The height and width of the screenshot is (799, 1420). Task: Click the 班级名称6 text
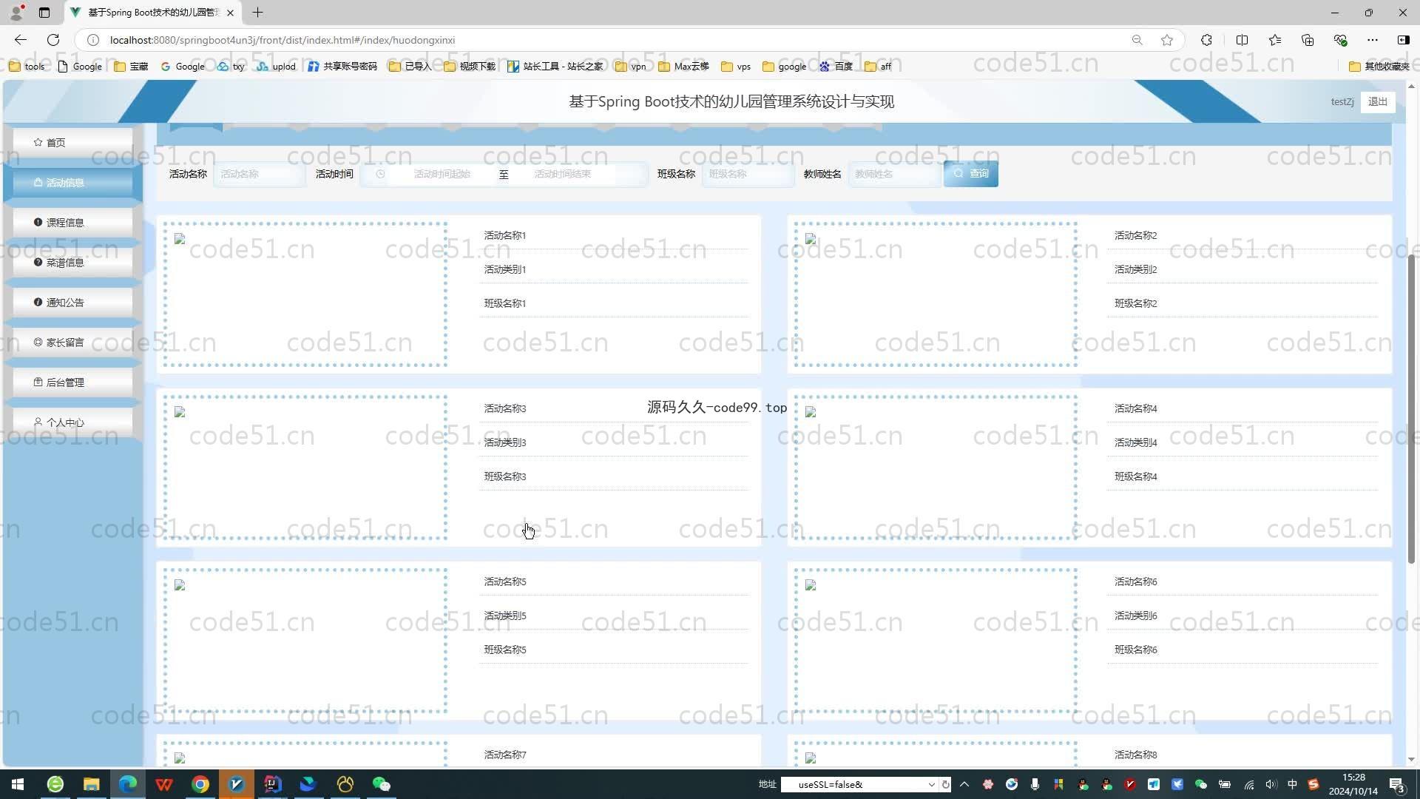1135,650
